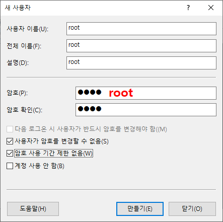The width and height of the screenshot is (223, 222).
Task: Create the user with 만들기(E)
Action: 140,209
